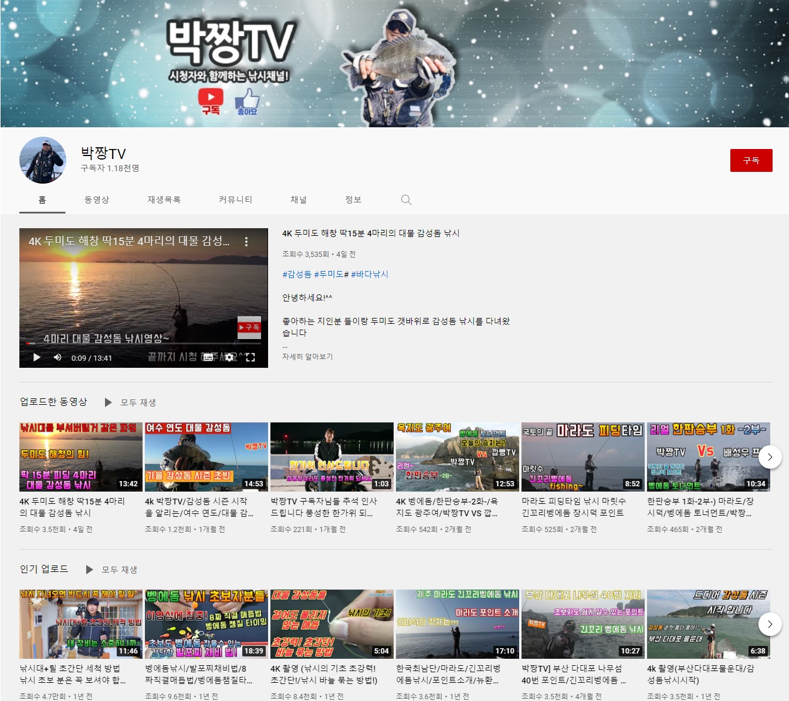
Task: Play all videos in 업로드한 동영상
Action: [x=131, y=402]
